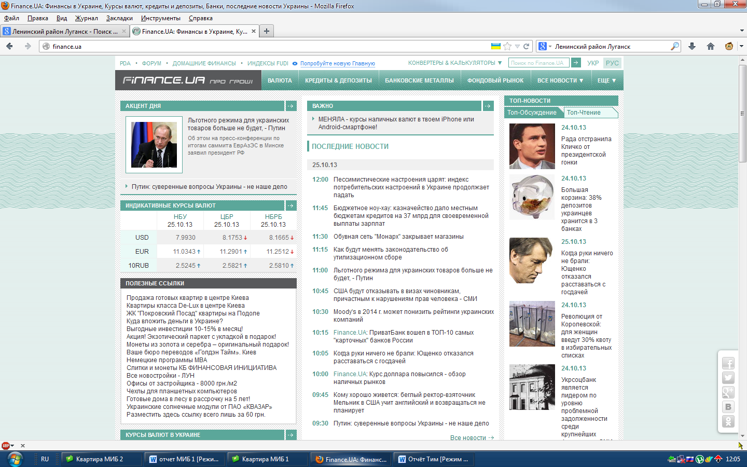Reload the page with the refresh icon
This screenshot has height=467, width=747.
pos(526,46)
